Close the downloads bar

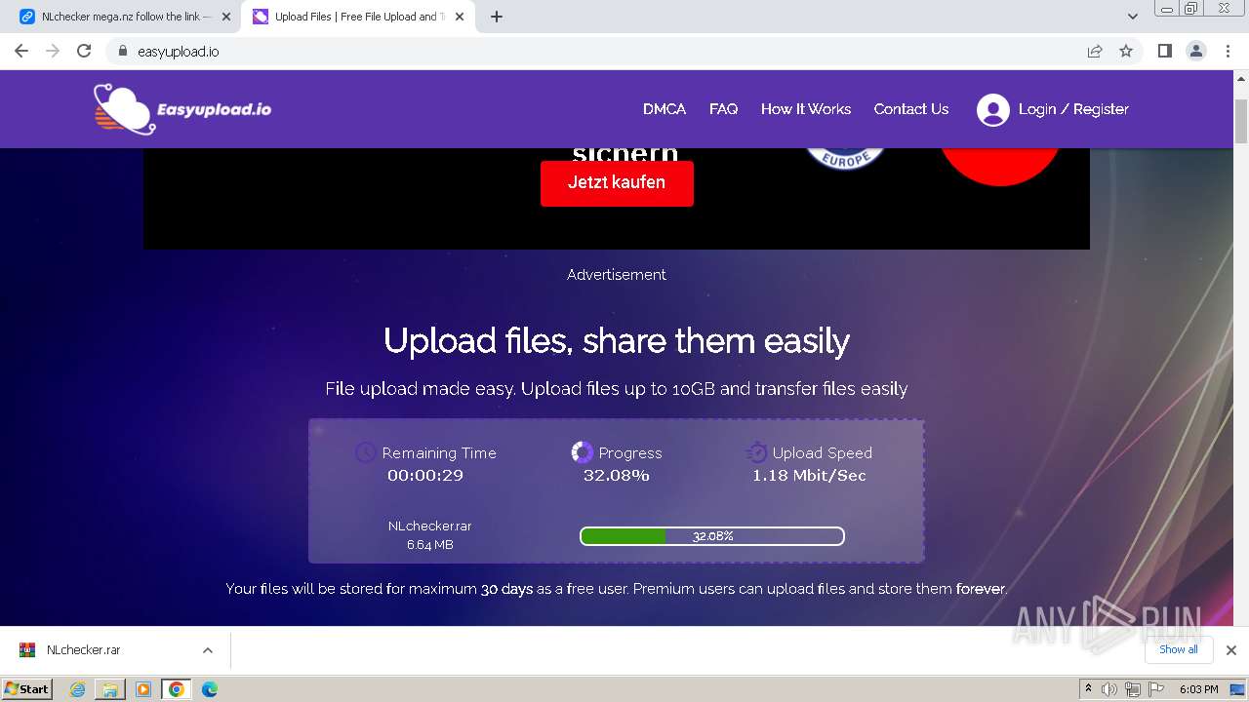point(1231,650)
